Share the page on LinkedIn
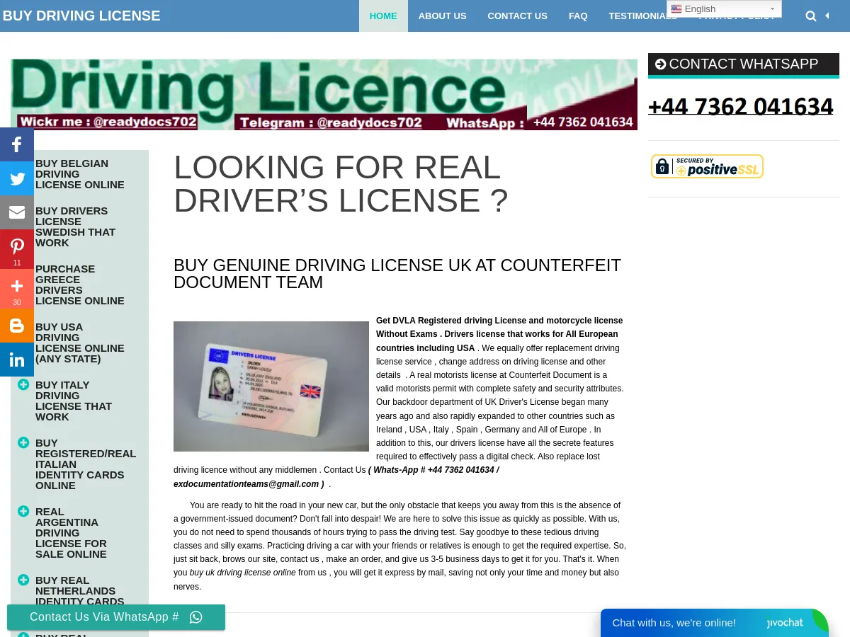850x637 pixels. 17,360
